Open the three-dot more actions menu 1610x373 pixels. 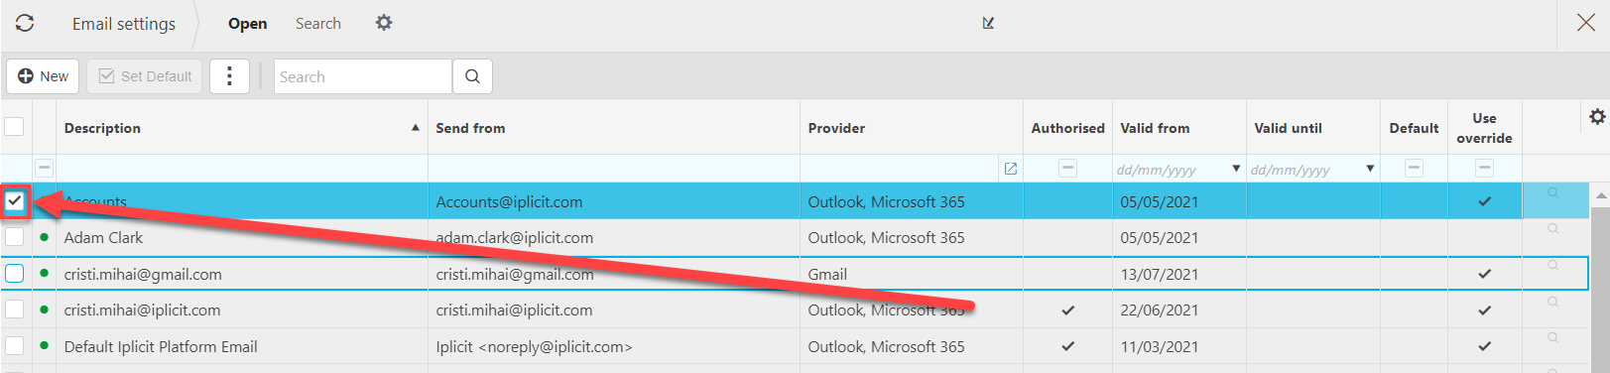[229, 76]
